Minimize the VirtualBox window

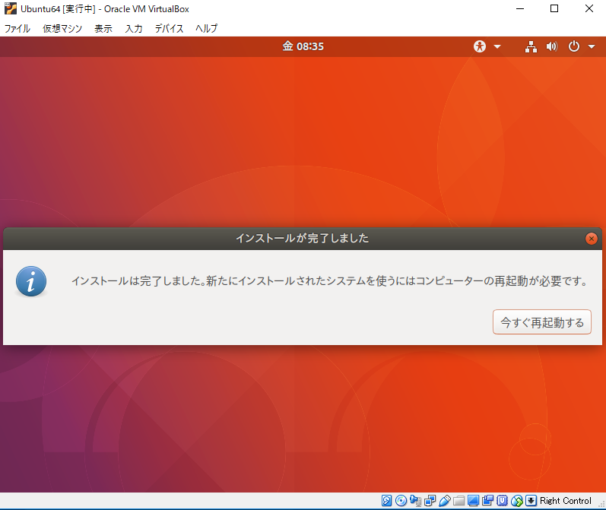point(520,8)
